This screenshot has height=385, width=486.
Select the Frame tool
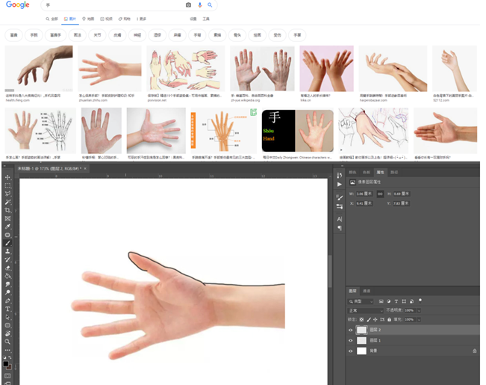tap(7, 218)
